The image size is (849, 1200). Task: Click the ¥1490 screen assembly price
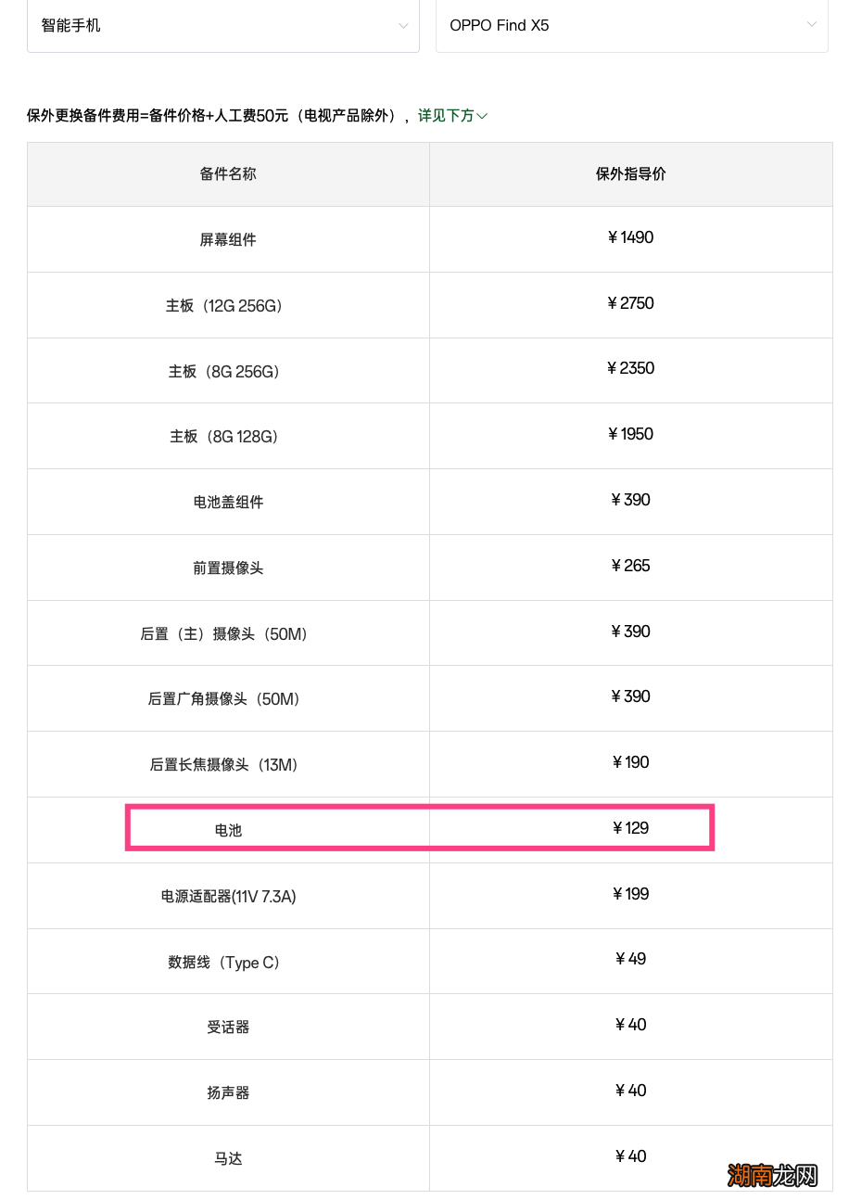(630, 237)
